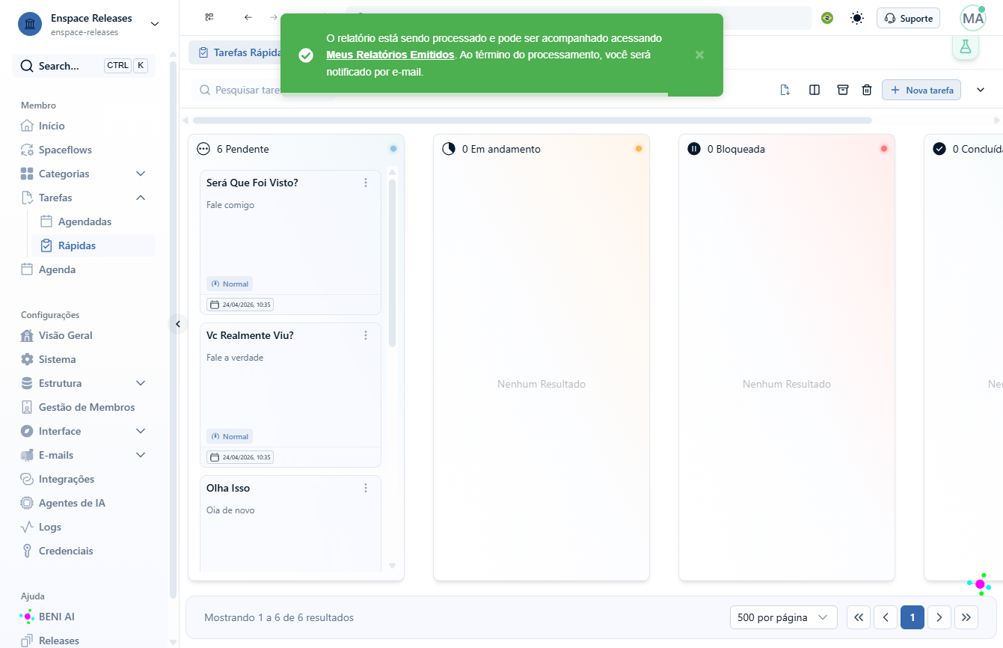The height and width of the screenshot is (648, 1003).
Task: Open the Meus Relatórios Emitidos link
Action: [x=390, y=55]
